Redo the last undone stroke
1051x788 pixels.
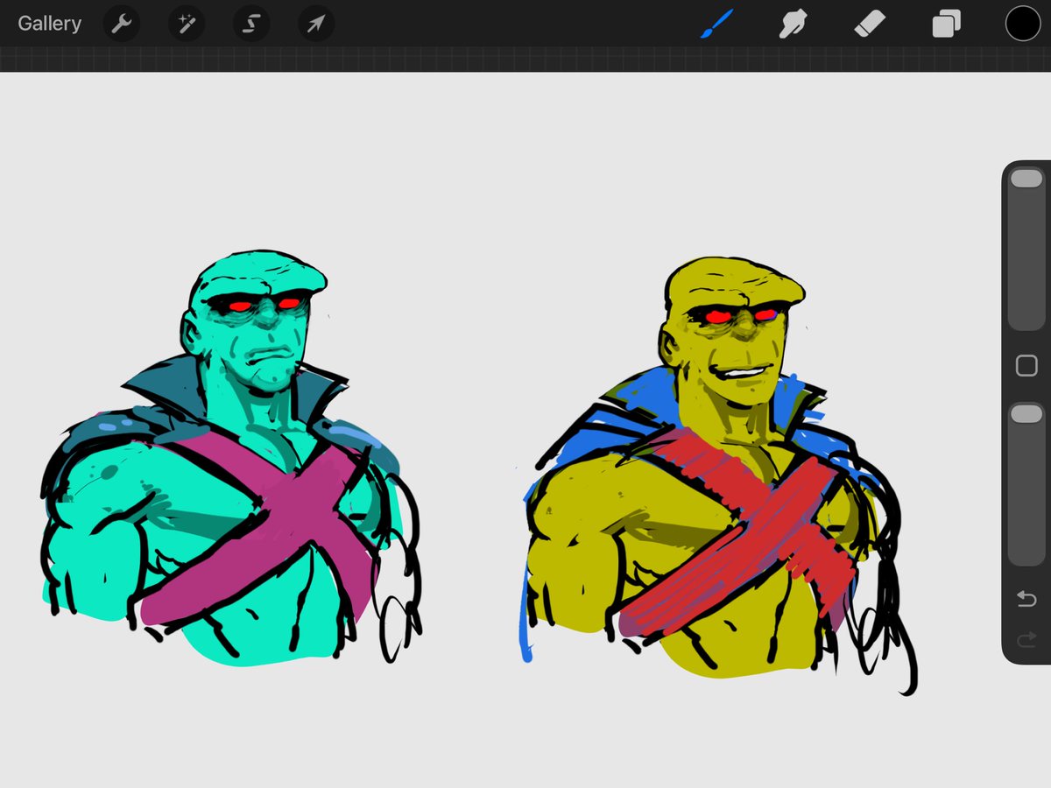coord(1026,641)
